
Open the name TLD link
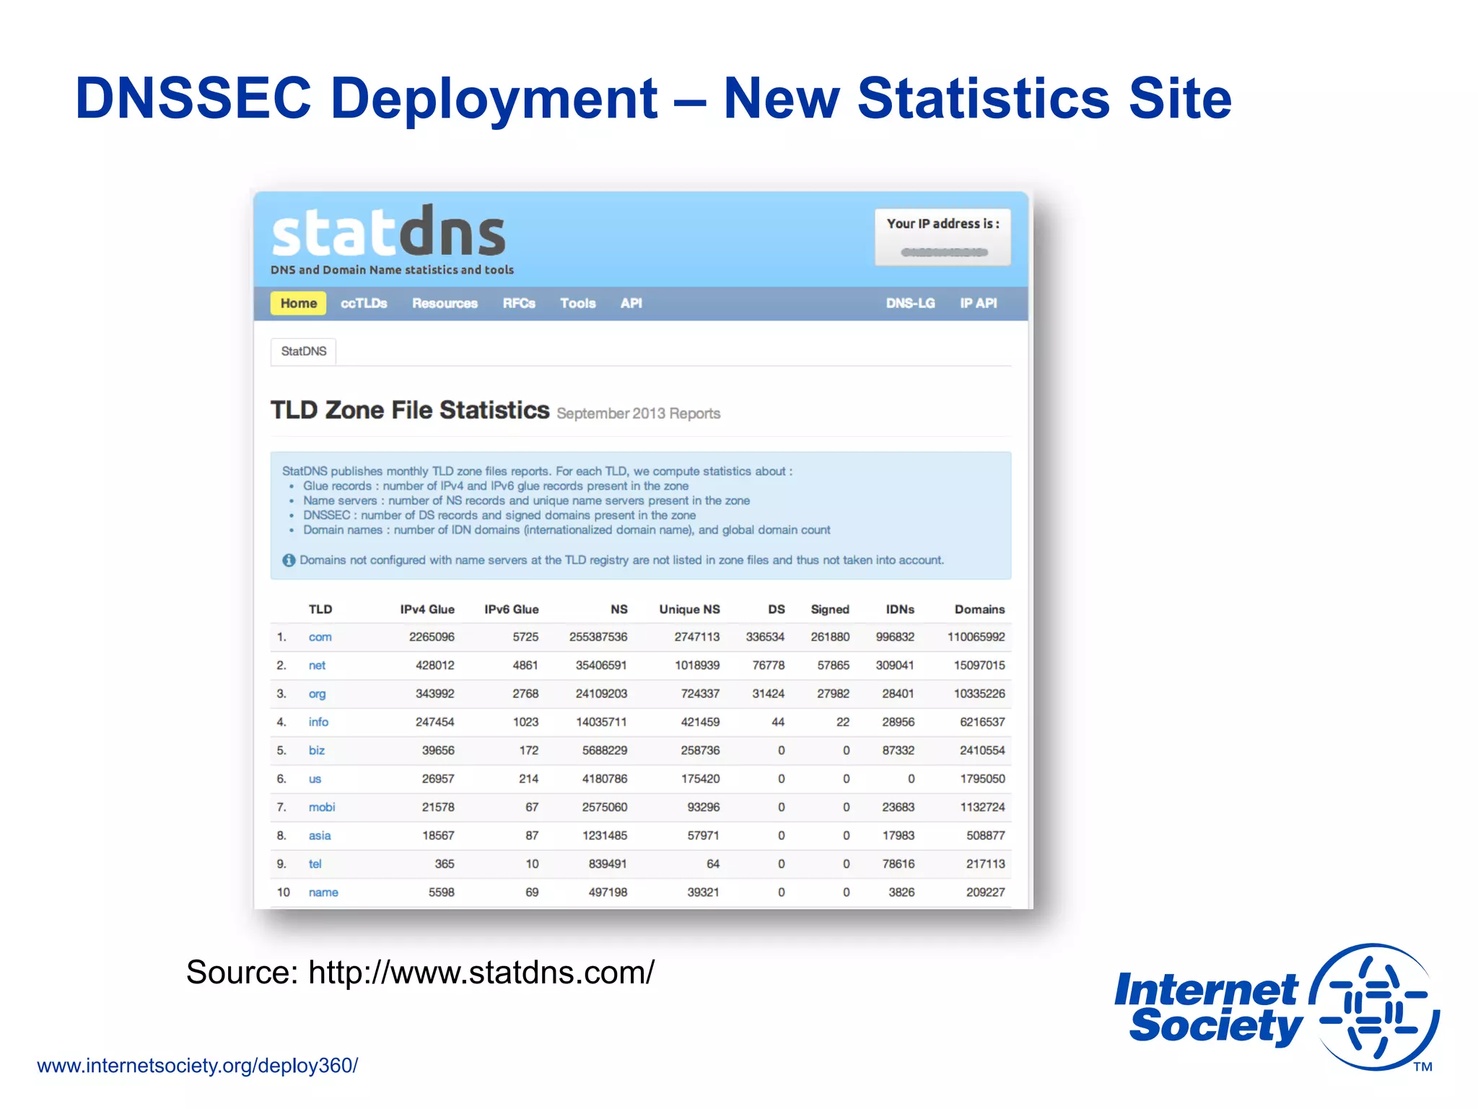[323, 892]
